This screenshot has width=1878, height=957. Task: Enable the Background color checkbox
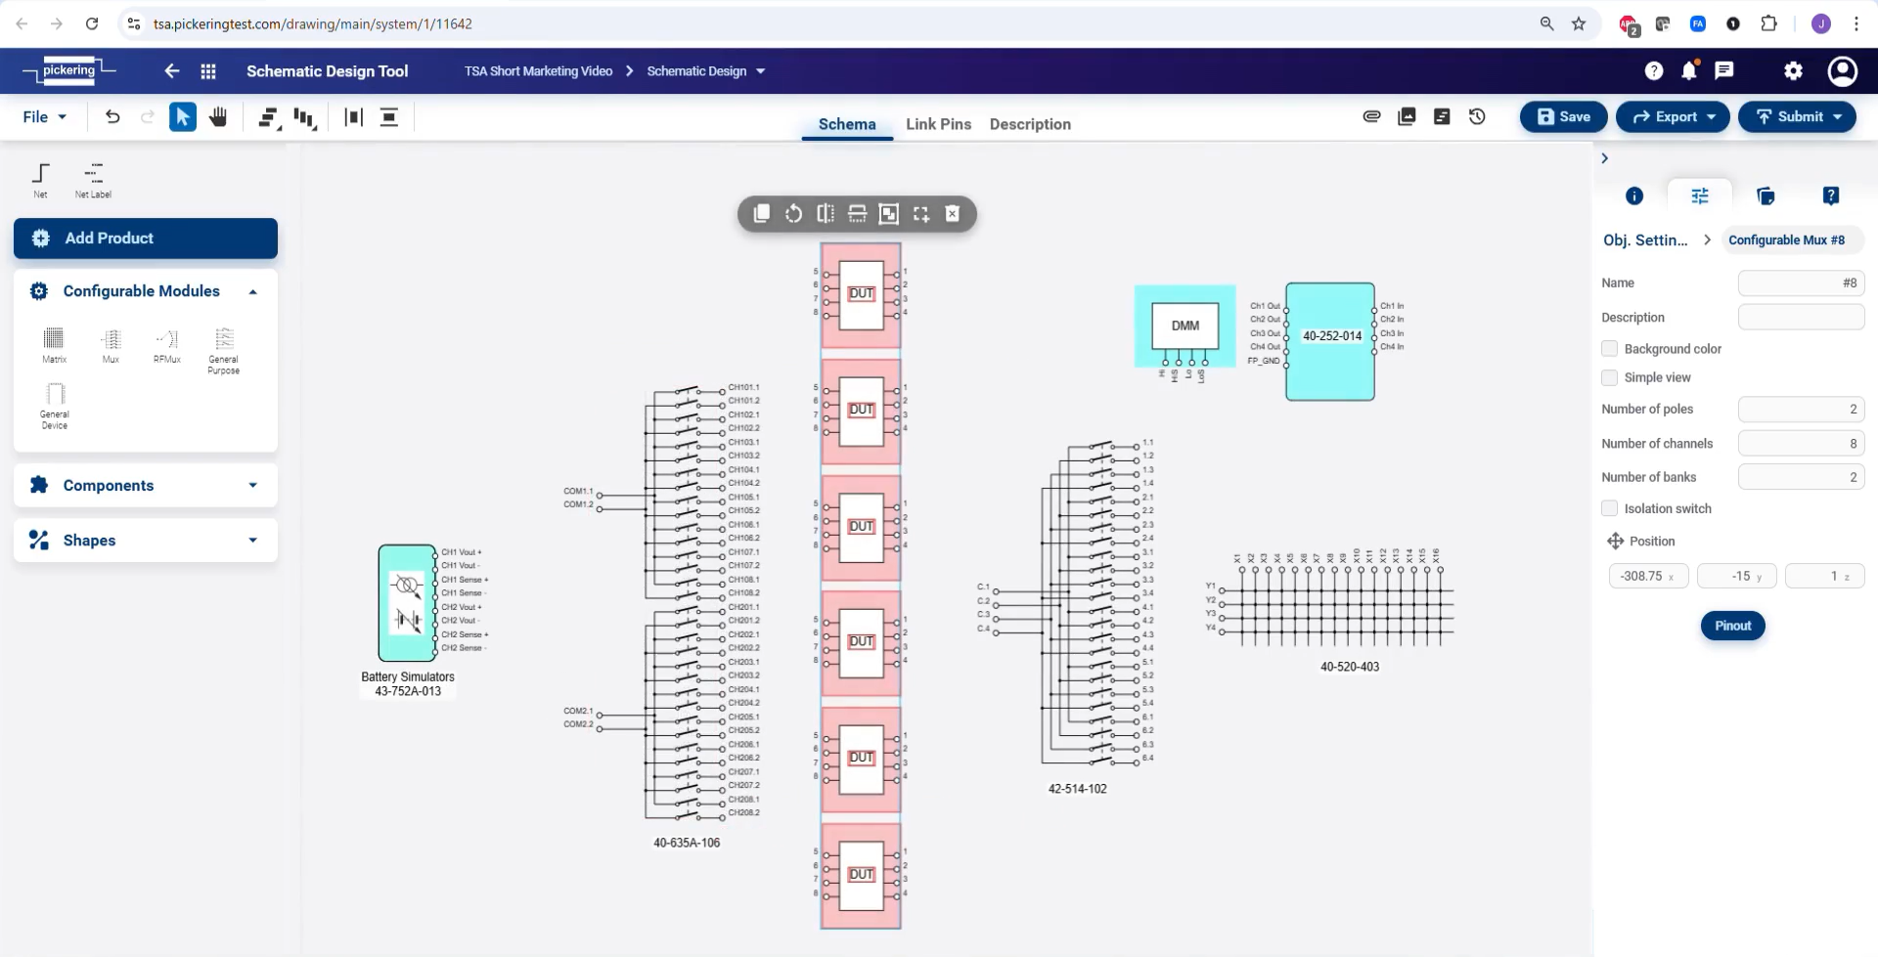click(1609, 349)
